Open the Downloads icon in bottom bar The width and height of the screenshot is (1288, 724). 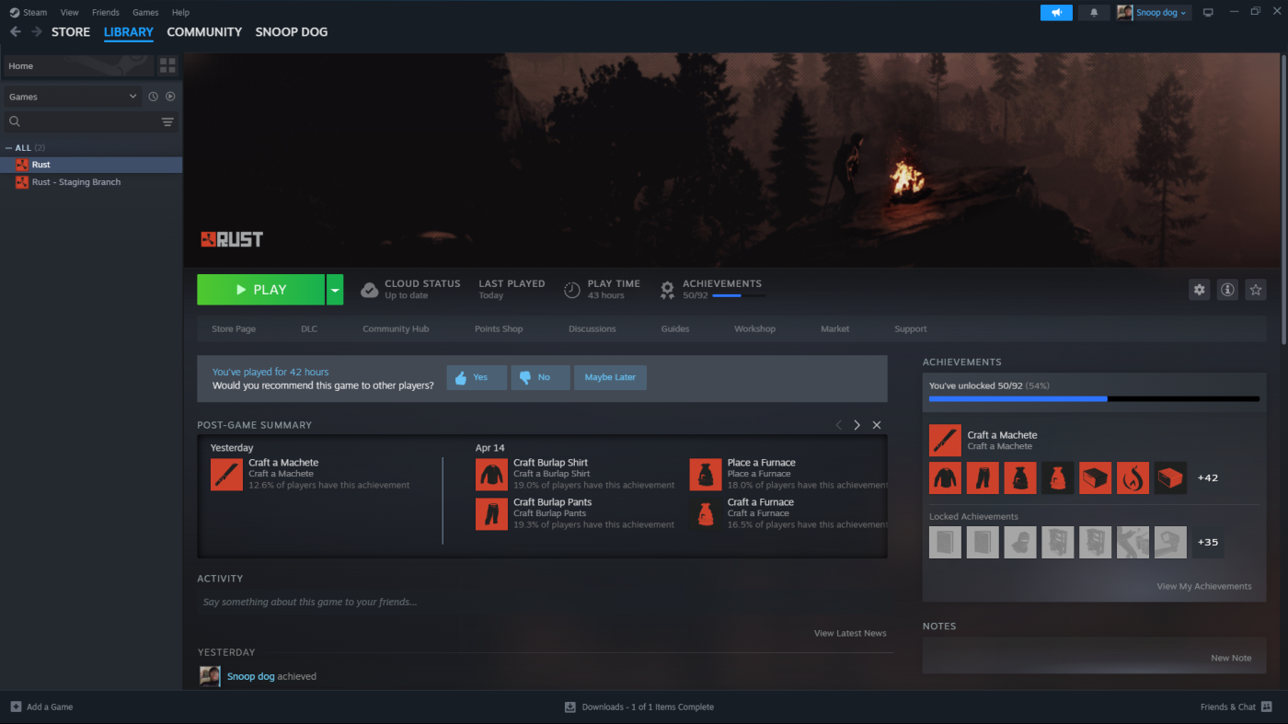570,707
